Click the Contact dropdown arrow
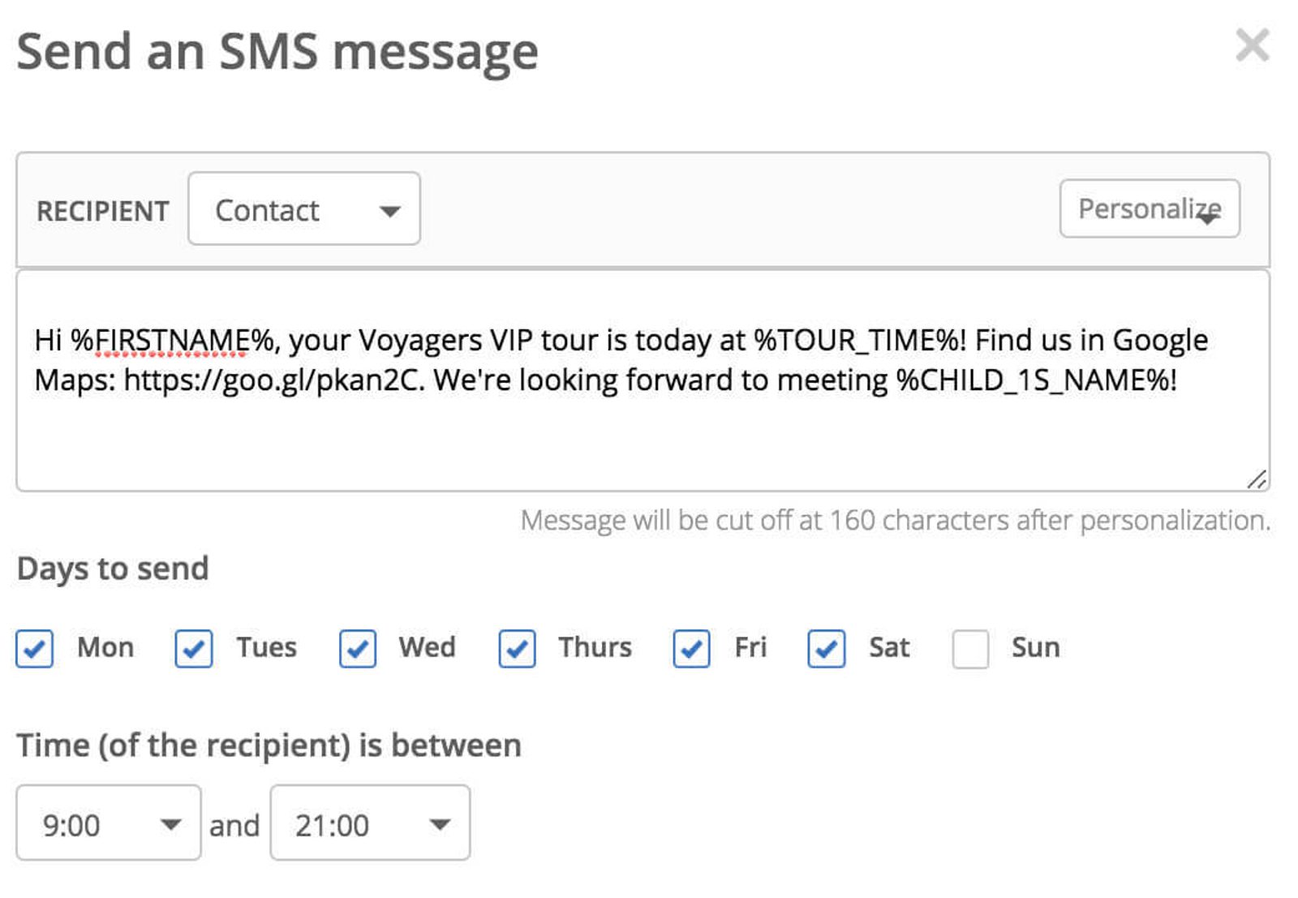The height and width of the screenshot is (898, 1298). tap(391, 210)
